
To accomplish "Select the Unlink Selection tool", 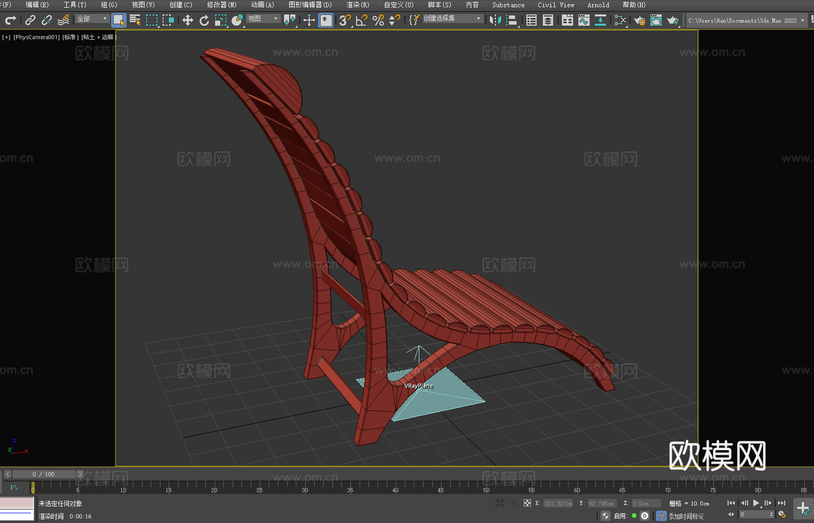I will pyautogui.click(x=47, y=21).
